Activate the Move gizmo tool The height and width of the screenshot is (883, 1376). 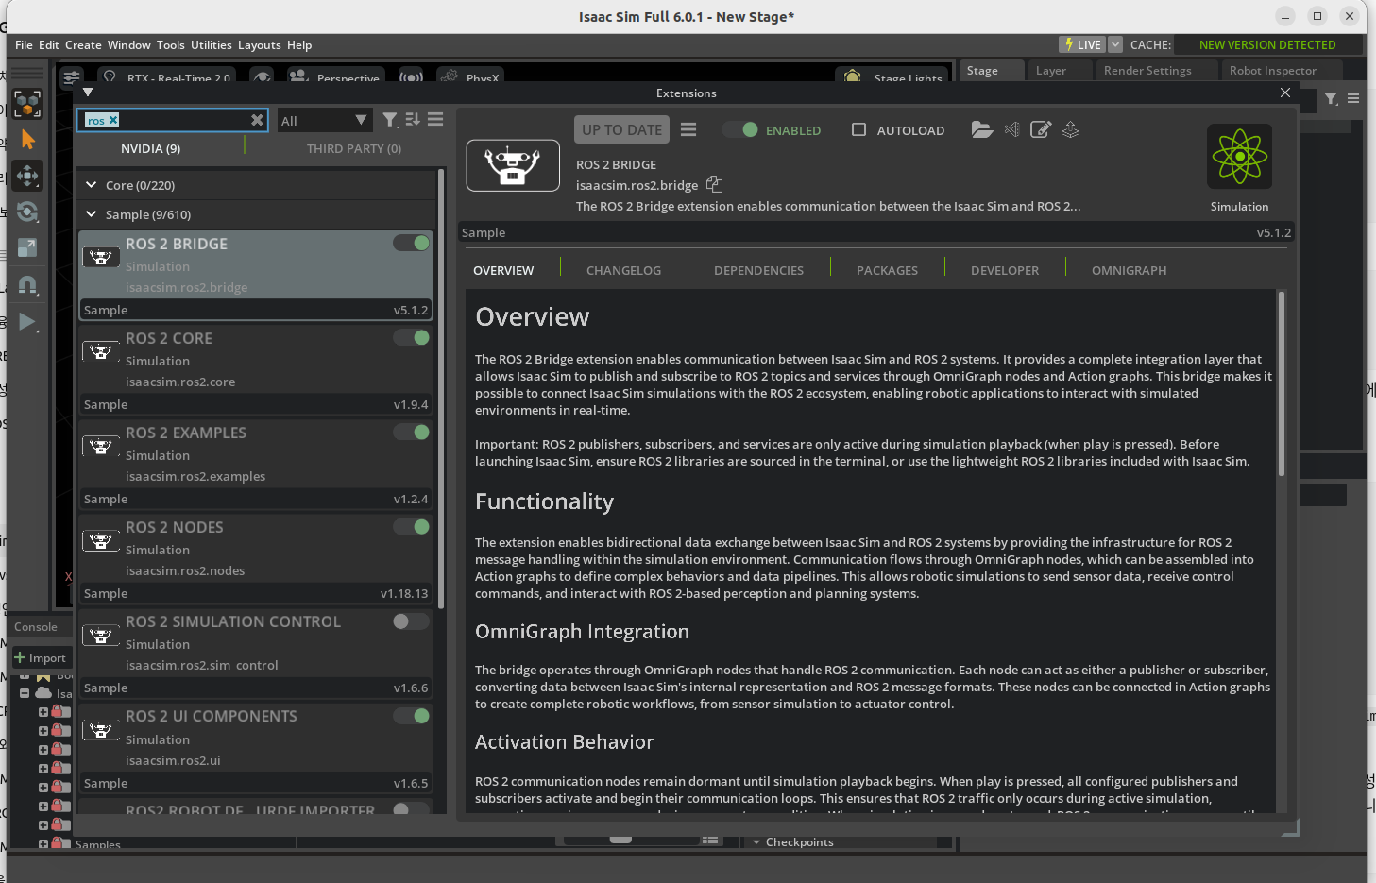tap(27, 176)
